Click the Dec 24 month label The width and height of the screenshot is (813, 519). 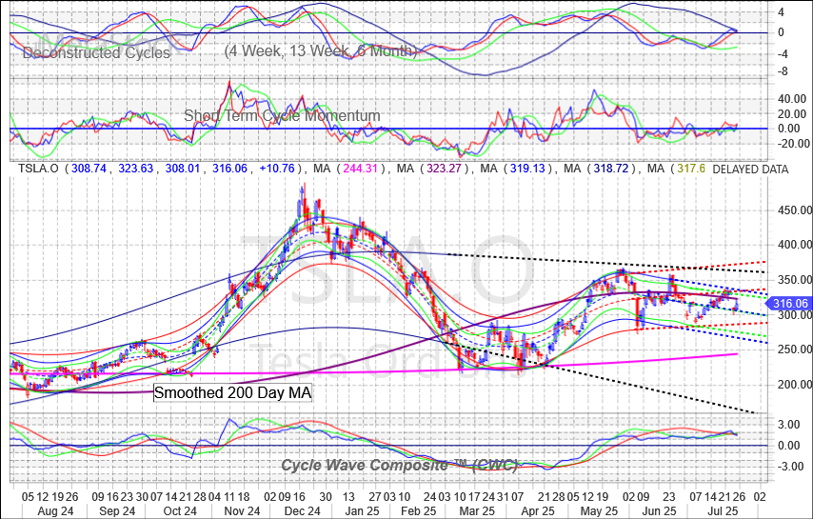pyautogui.click(x=303, y=510)
